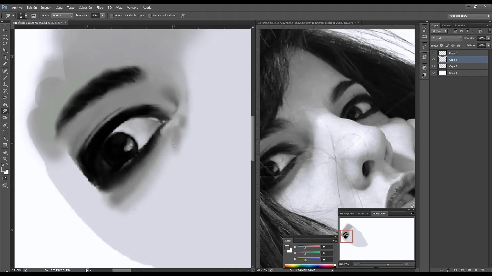492x276 pixels.
Task: Open the Selección menu
Action: [x=85, y=8]
